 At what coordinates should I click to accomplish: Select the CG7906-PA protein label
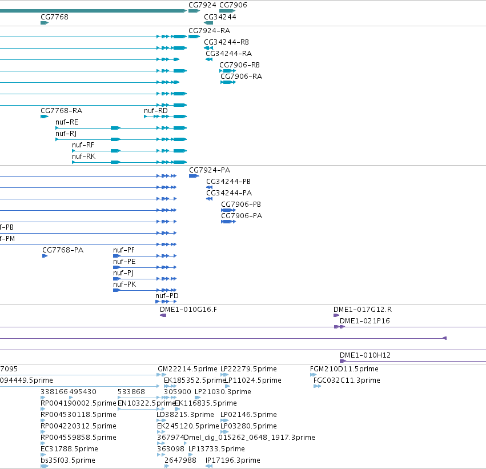pyautogui.click(x=242, y=216)
